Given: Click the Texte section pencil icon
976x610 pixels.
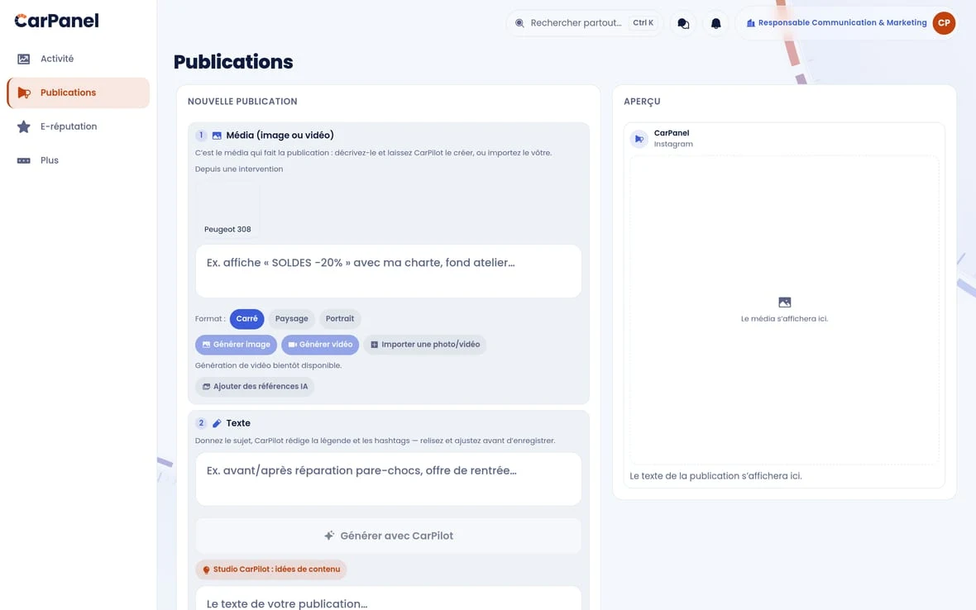Looking at the screenshot, I should tap(217, 423).
